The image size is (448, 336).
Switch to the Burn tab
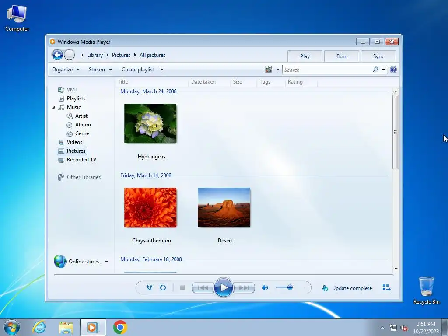coord(342,56)
